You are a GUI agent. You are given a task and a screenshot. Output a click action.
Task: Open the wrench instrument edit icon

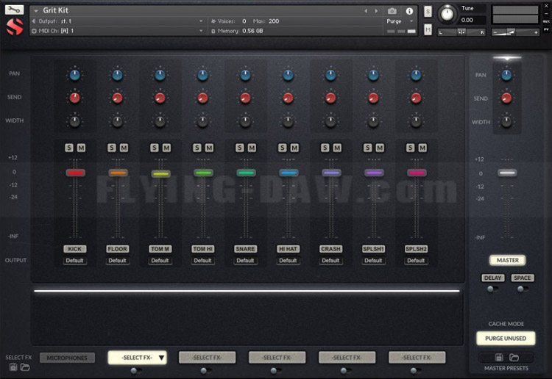point(14,10)
